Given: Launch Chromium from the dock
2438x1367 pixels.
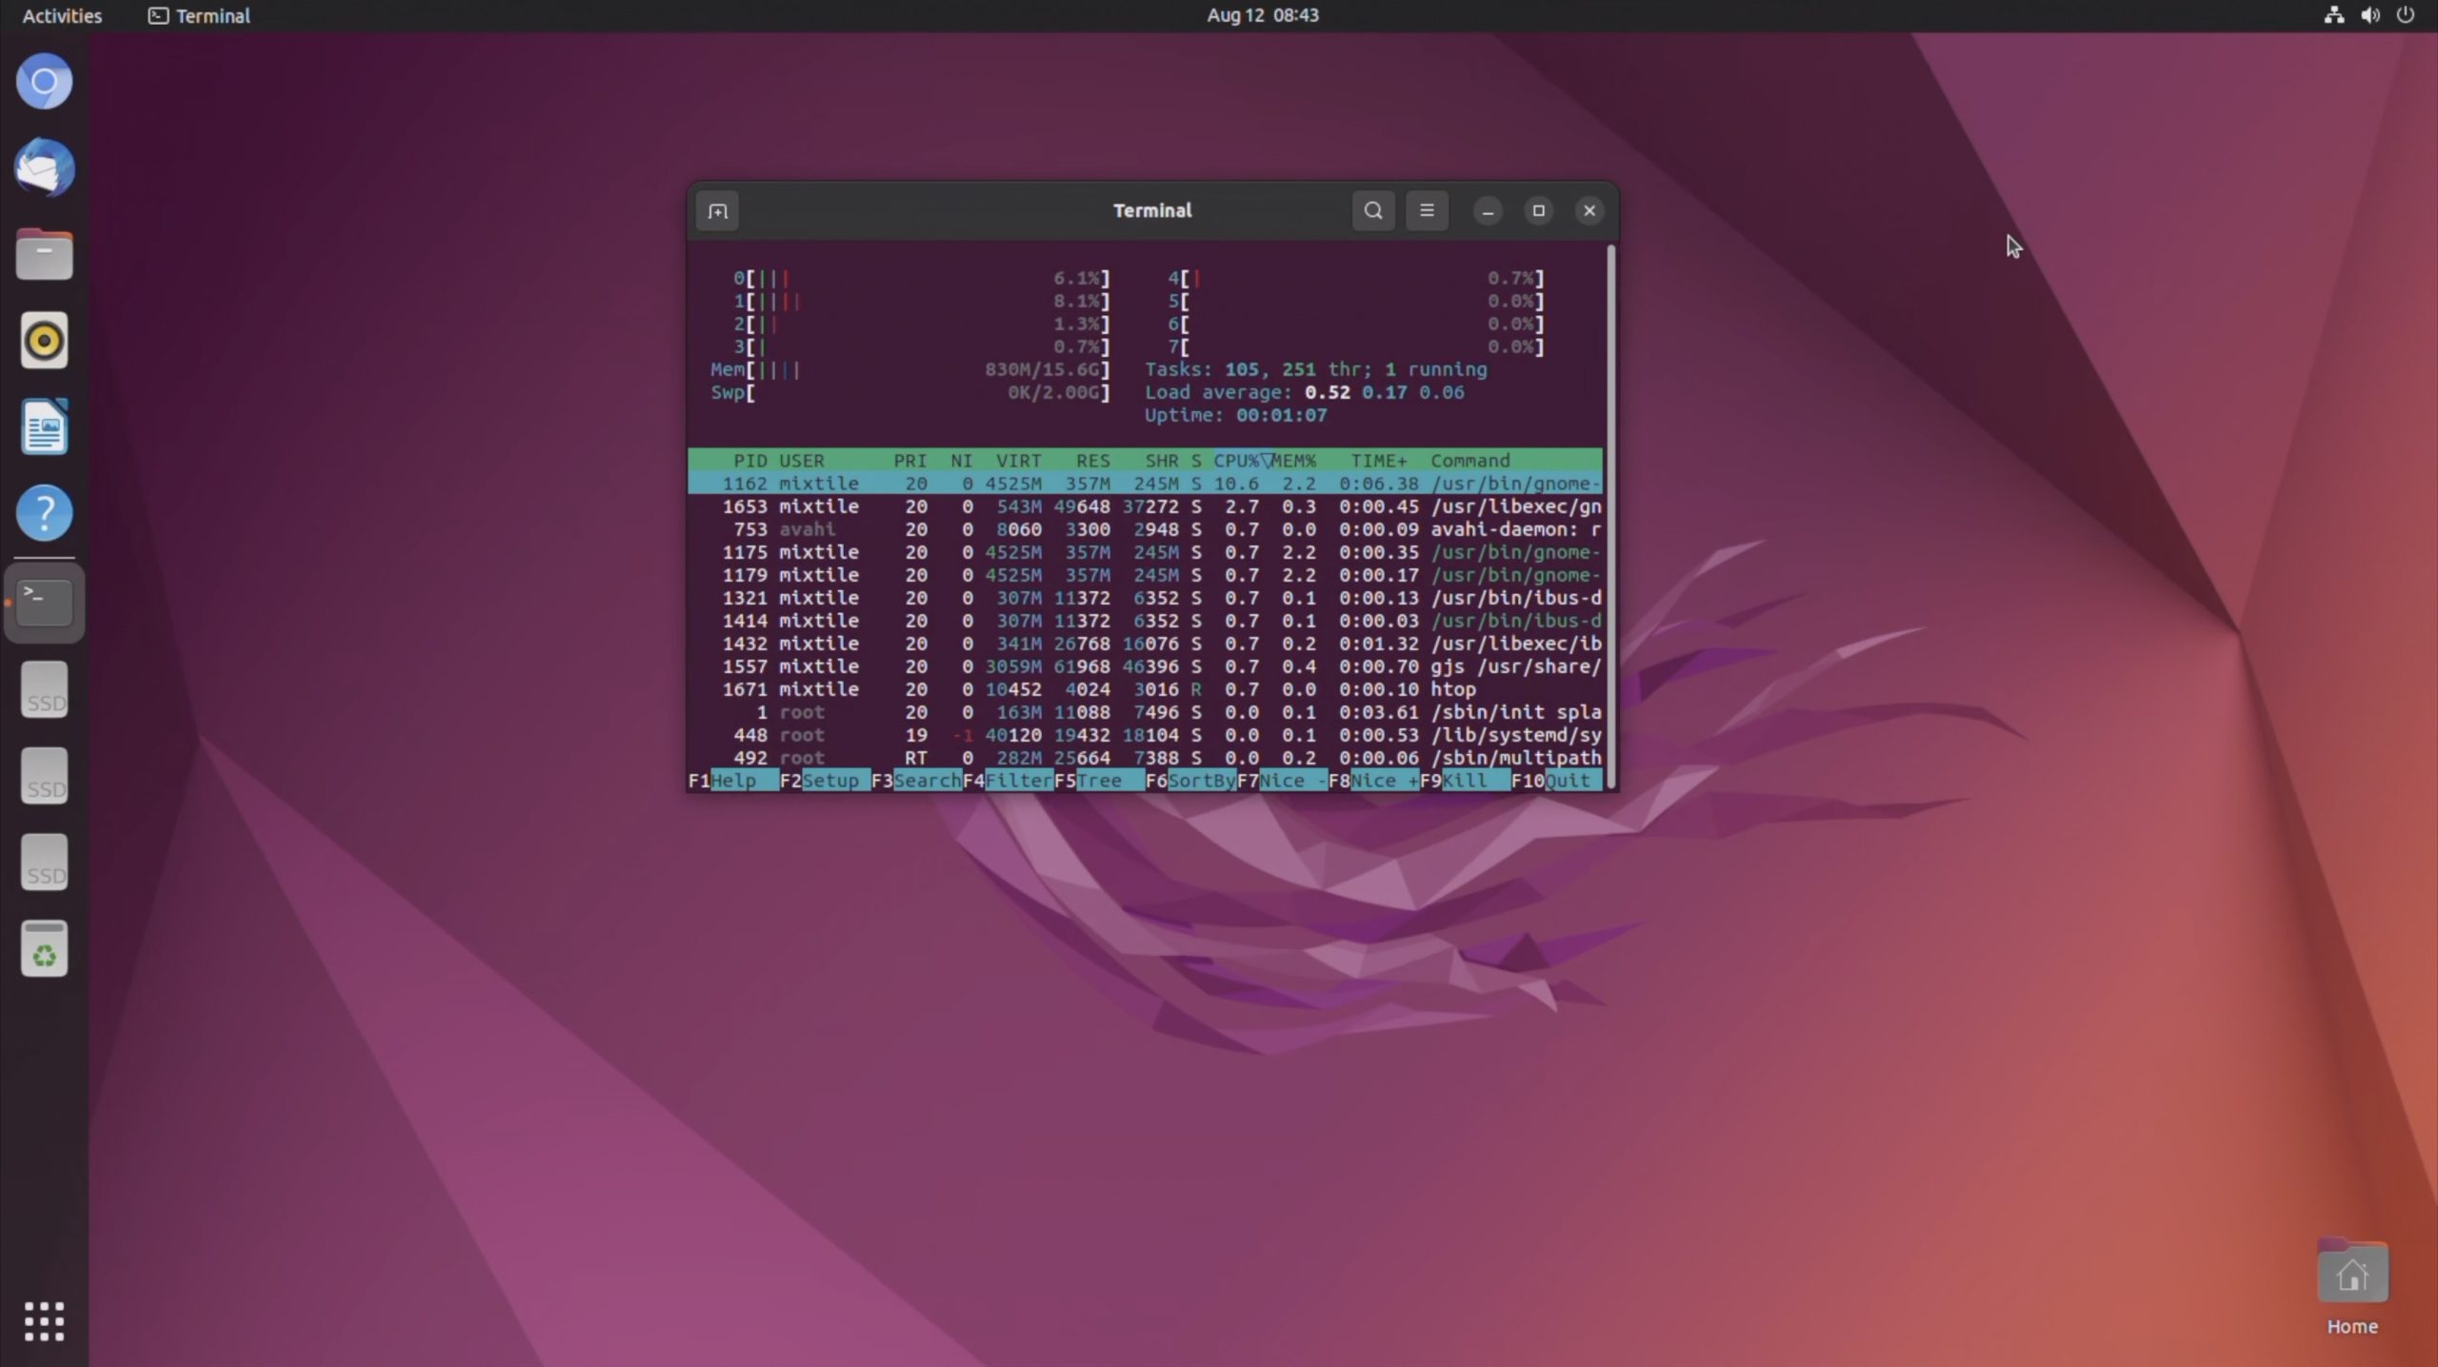Looking at the screenshot, I should (x=44, y=82).
